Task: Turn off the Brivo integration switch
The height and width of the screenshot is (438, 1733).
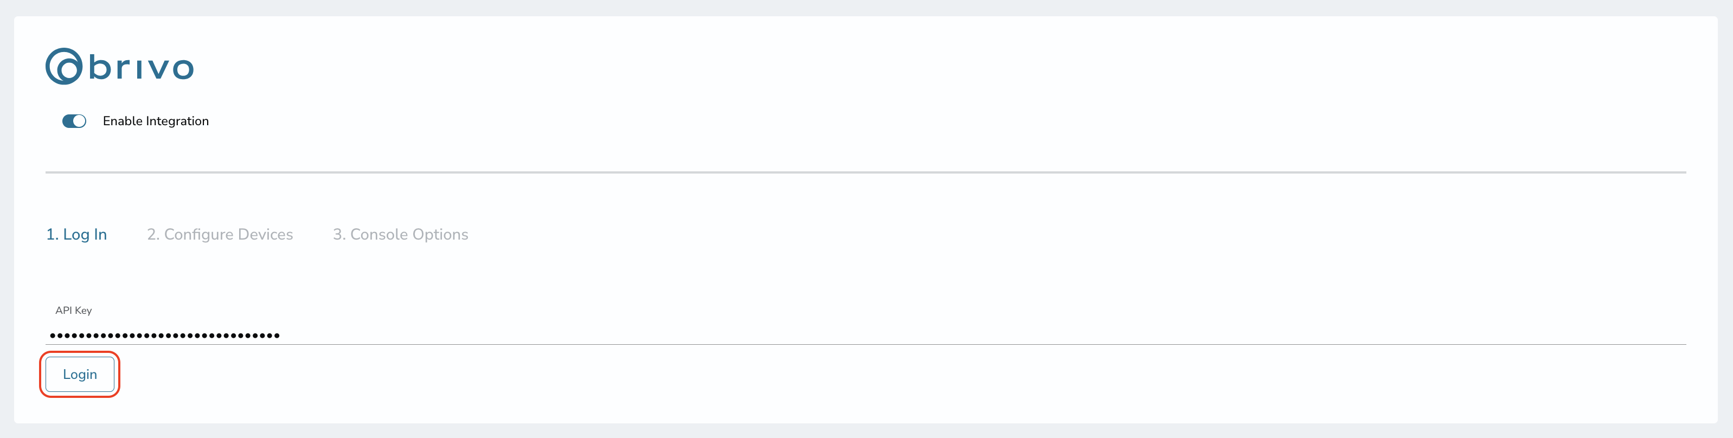Action: (74, 121)
